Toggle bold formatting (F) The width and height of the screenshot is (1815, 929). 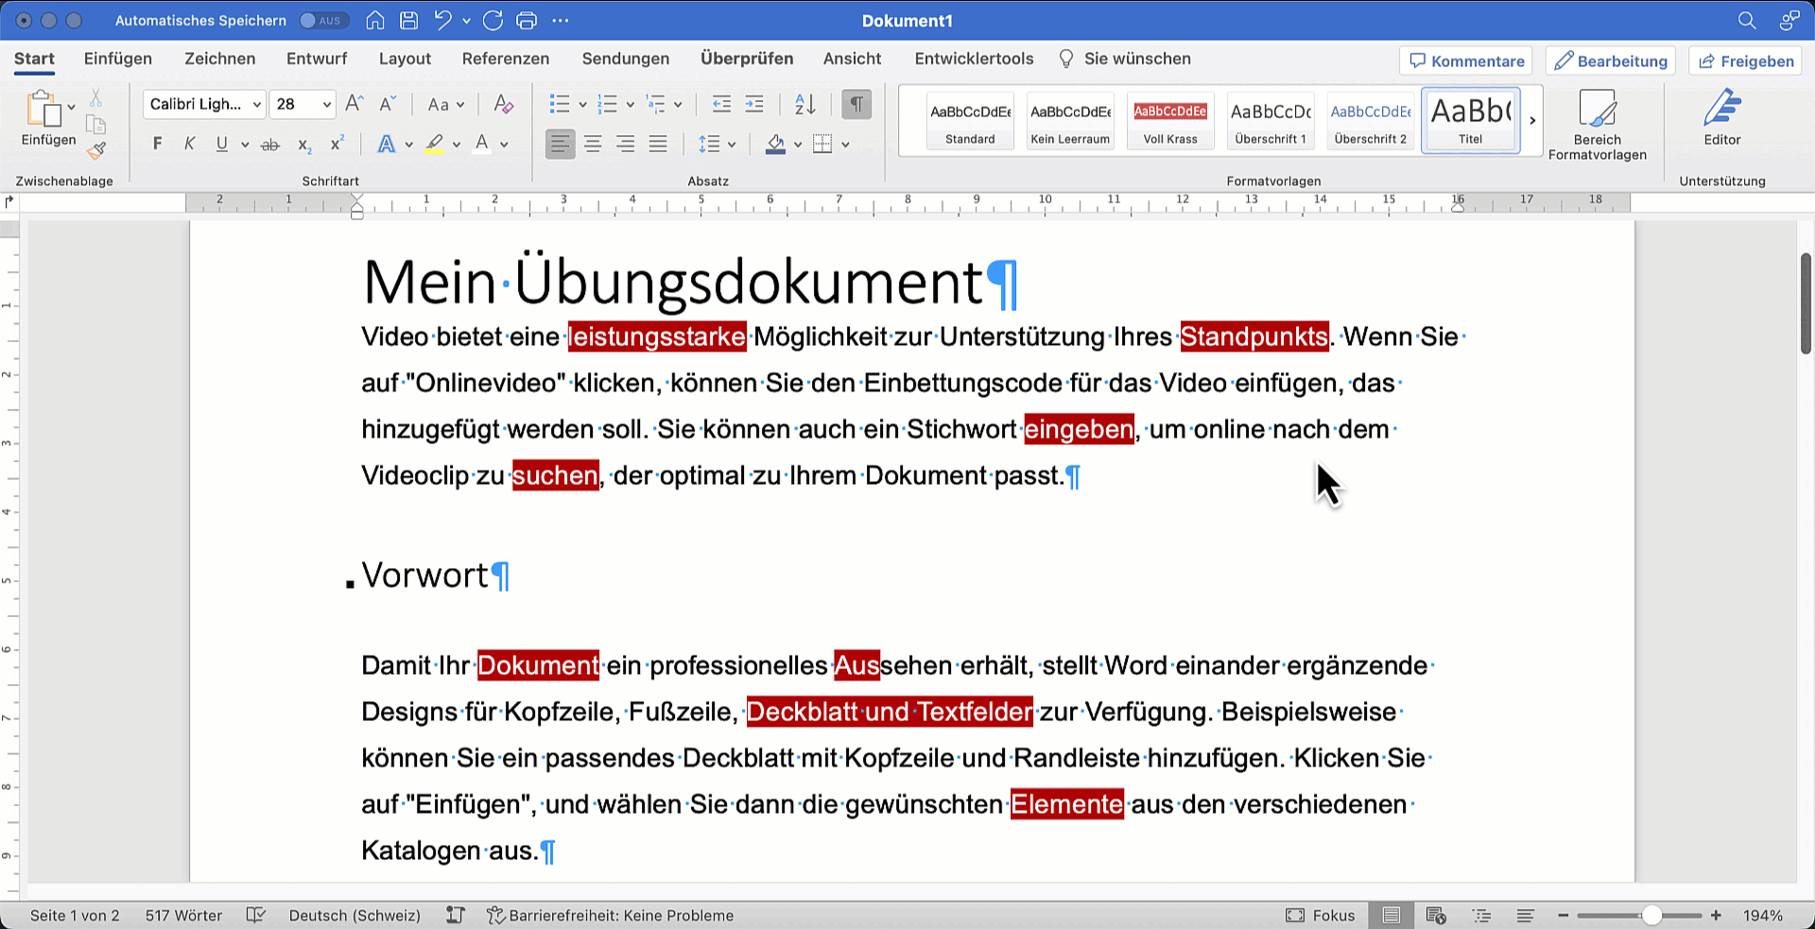pyautogui.click(x=157, y=145)
